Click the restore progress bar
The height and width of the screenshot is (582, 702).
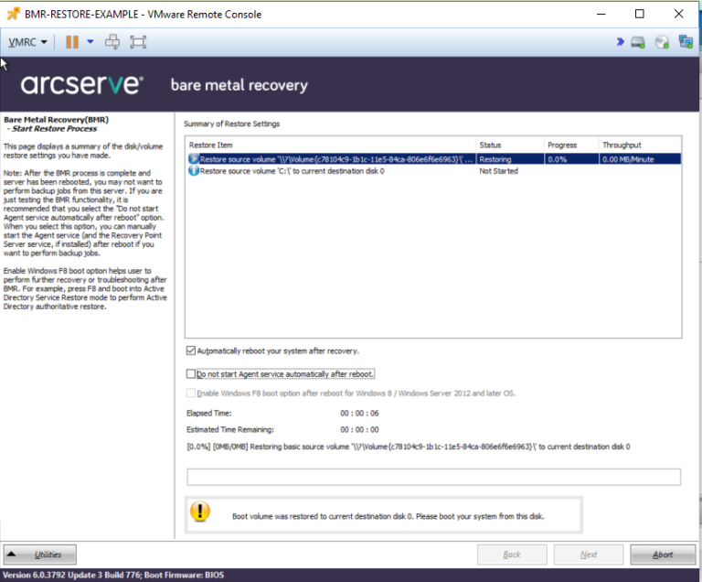pos(434,477)
